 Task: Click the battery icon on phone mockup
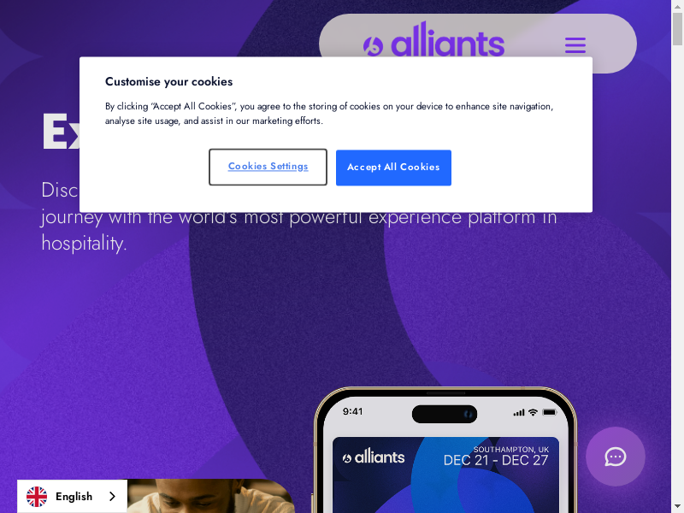click(549, 412)
